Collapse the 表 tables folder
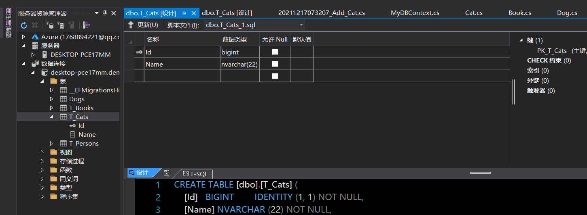 42,81
